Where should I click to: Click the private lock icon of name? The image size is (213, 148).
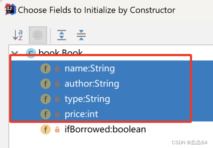pyautogui.click(x=57, y=69)
